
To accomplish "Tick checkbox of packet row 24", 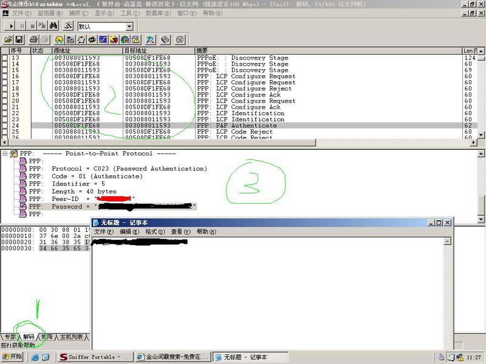I will 5,126.
